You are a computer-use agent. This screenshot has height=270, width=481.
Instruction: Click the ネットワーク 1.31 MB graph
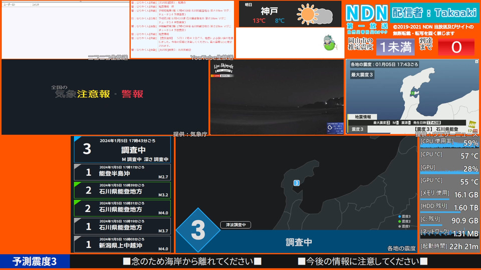pyautogui.click(x=449, y=233)
